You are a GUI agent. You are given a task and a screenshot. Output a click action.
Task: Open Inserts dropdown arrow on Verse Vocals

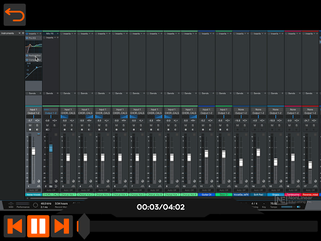[38, 33]
